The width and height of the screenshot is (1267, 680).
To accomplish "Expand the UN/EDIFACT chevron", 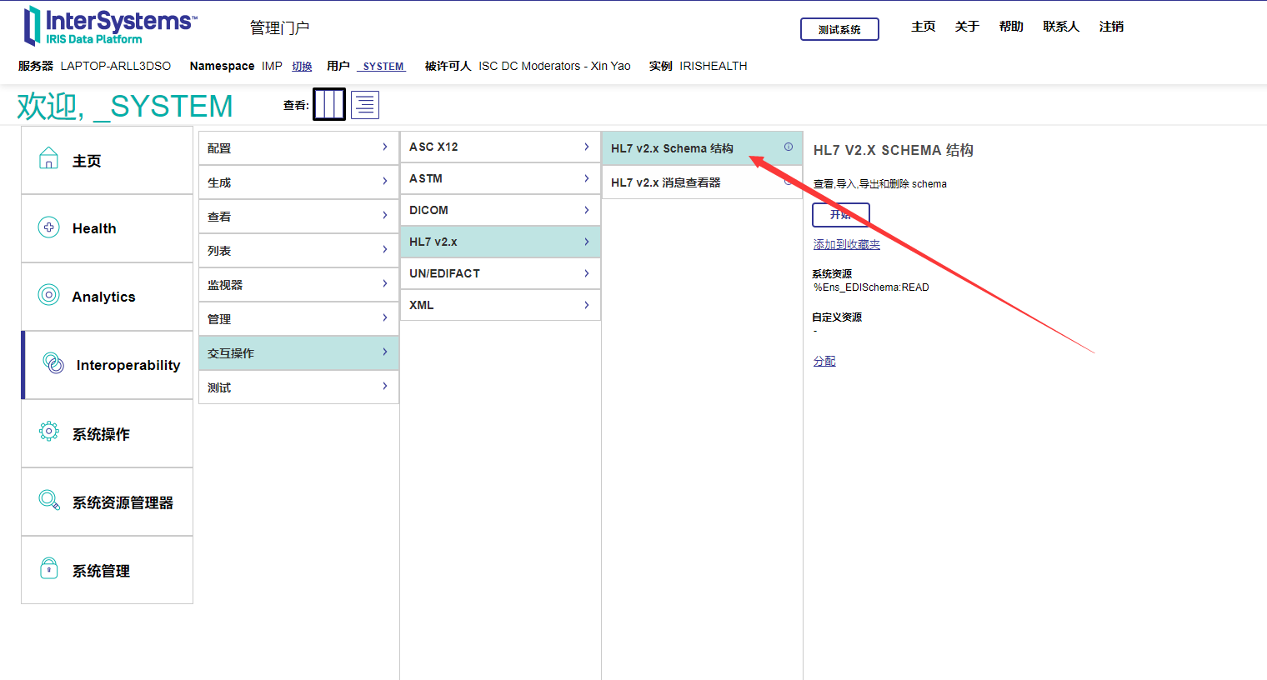I will (x=586, y=273).
